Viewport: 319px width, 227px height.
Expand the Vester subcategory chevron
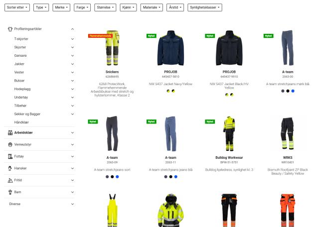coord(72,72)
